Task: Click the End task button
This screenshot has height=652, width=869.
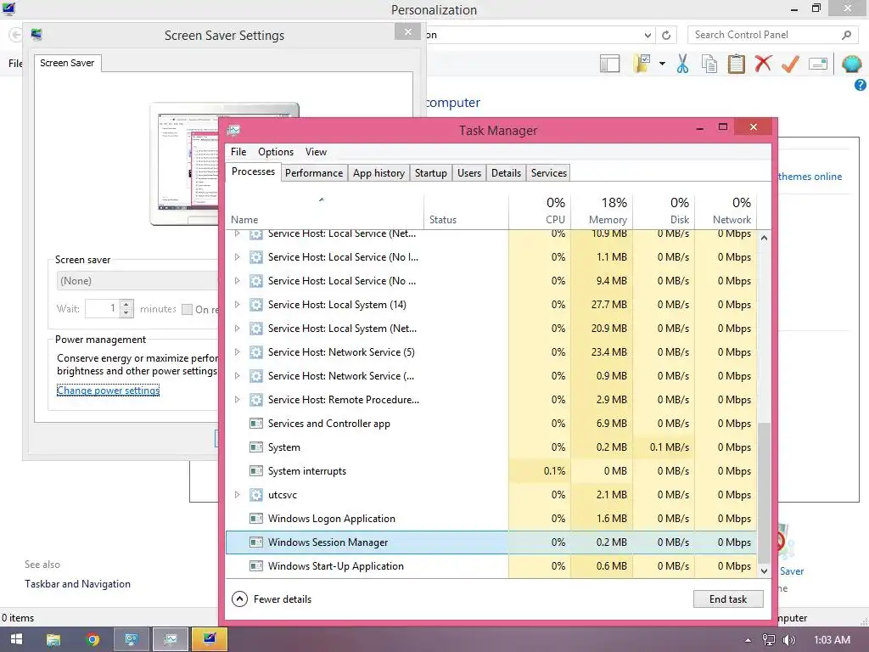Action: (727, 599)
